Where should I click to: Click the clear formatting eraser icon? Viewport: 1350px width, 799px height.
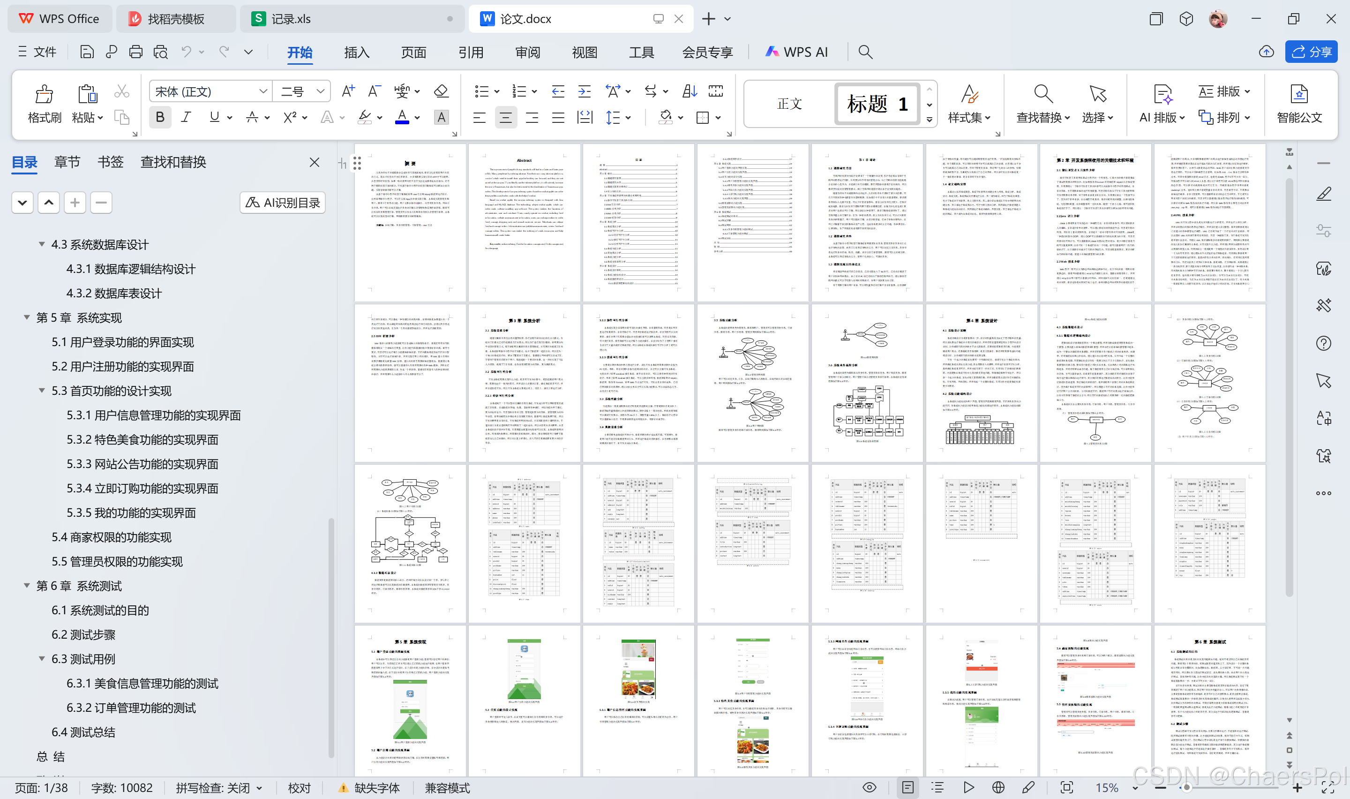pyautogui.click(x=441, y=91)
